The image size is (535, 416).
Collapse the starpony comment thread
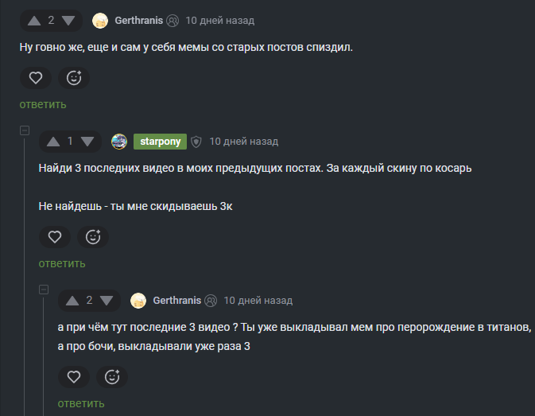tap(25, 130)
